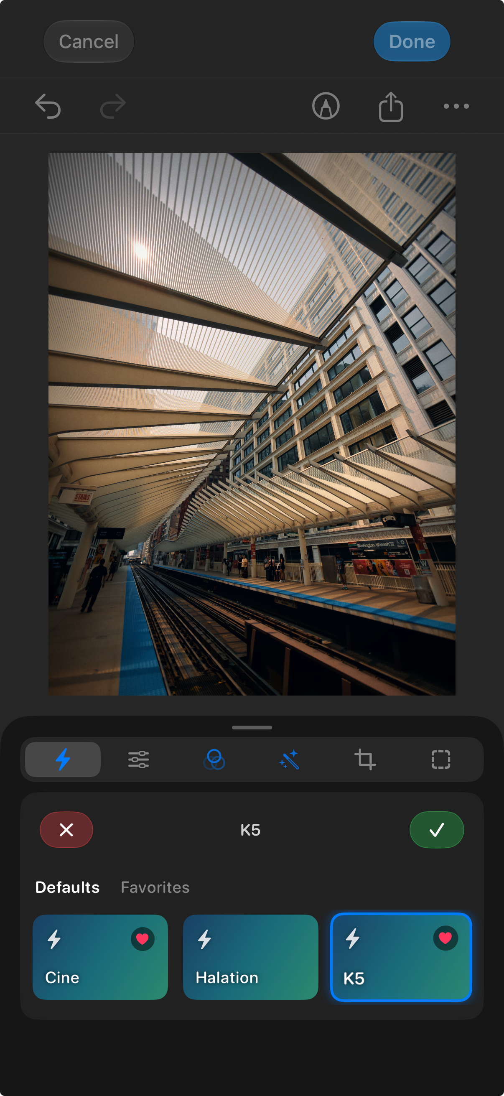
Task: Apply the Halation preset card
Action: coord(250,957)
